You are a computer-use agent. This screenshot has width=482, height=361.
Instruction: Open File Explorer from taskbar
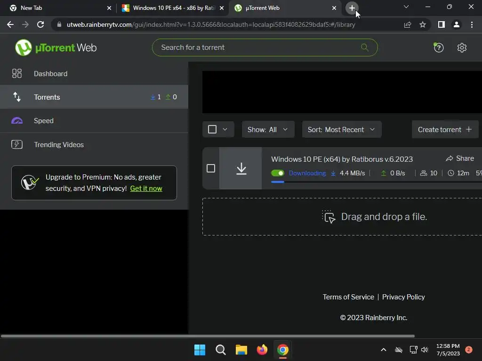click(241, 350)
